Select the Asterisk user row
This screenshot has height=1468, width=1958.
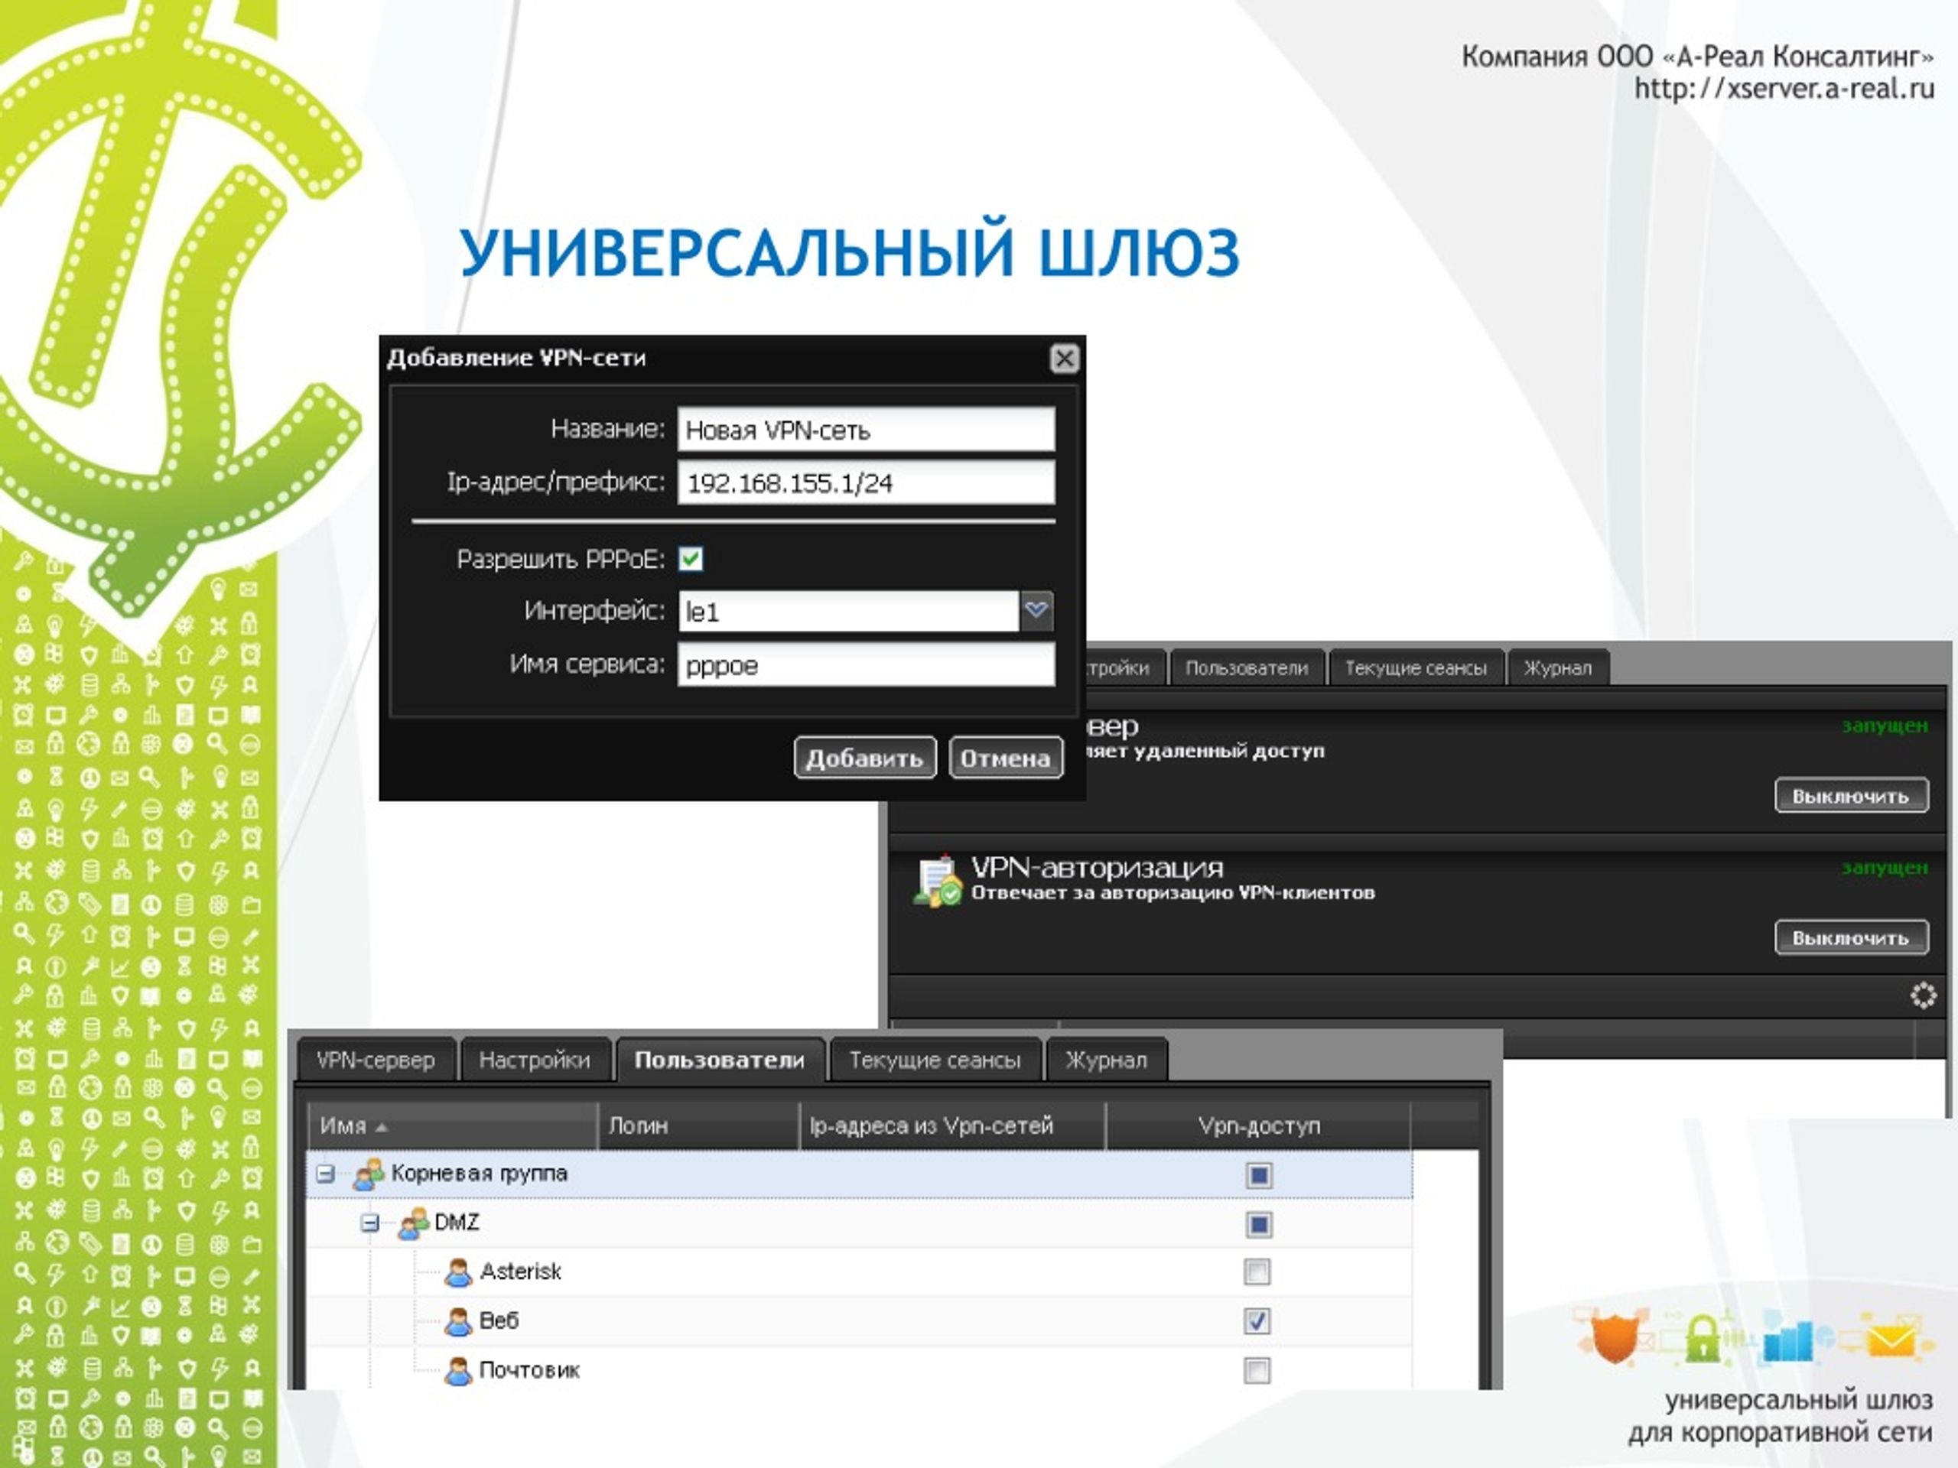pos(859,1272)
